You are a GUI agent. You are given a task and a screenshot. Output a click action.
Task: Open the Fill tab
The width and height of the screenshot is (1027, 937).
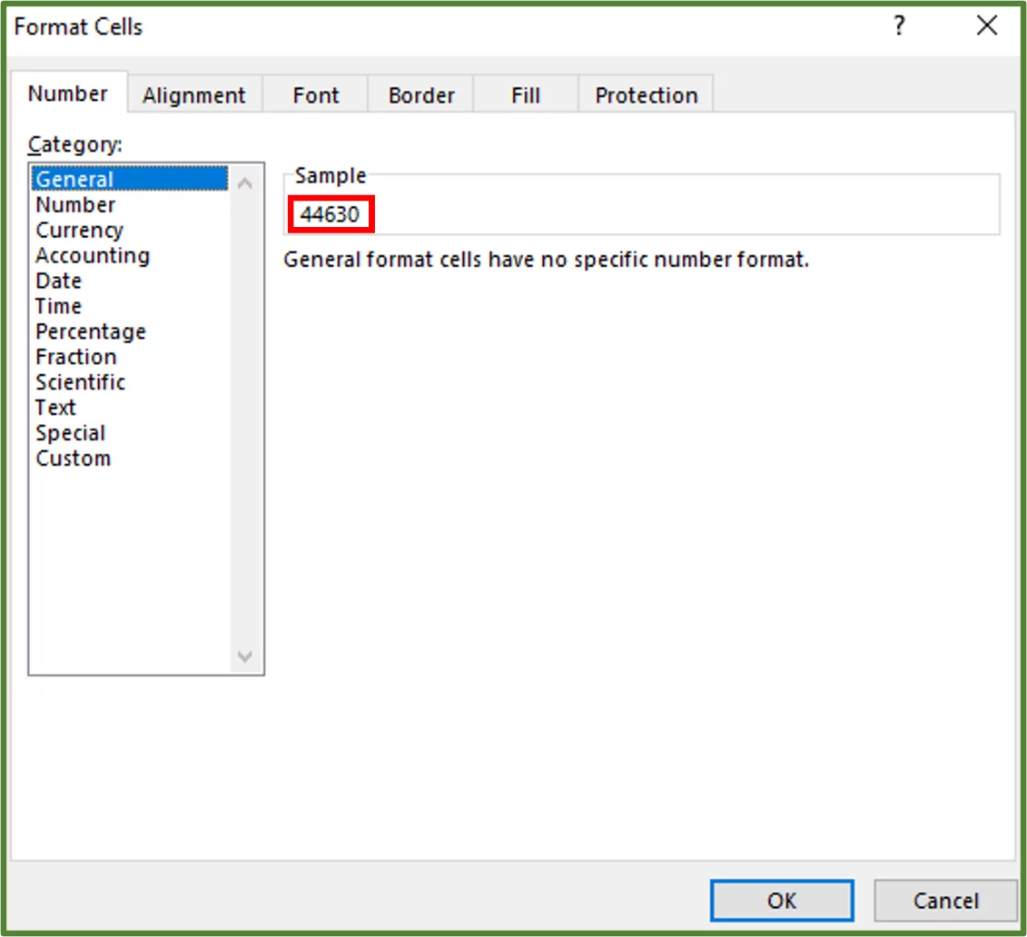click(525, 94)
